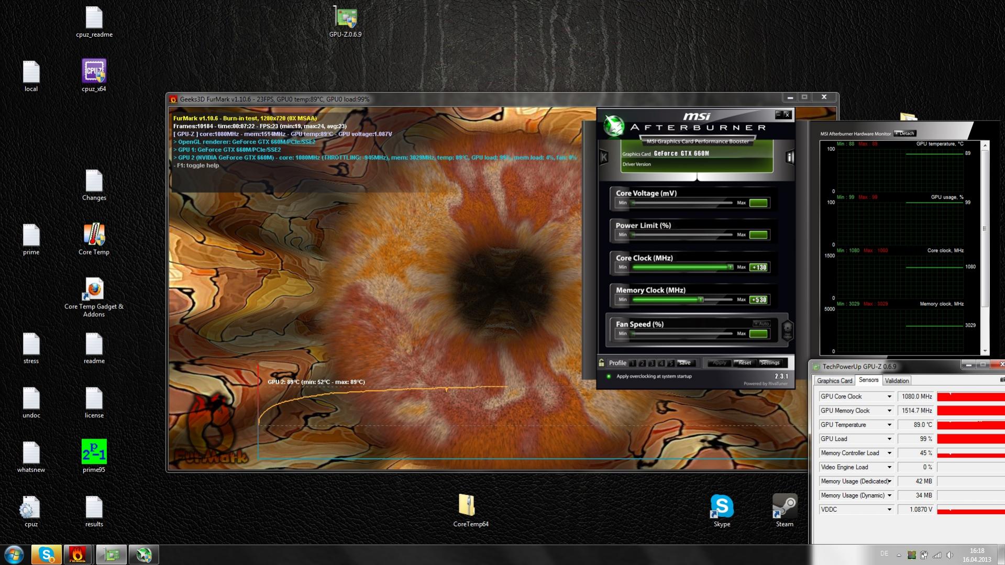Select the GPU-Z.0.6.9 desktop icon
This screenshot has width=1005, height=565.
pos(345,22)
